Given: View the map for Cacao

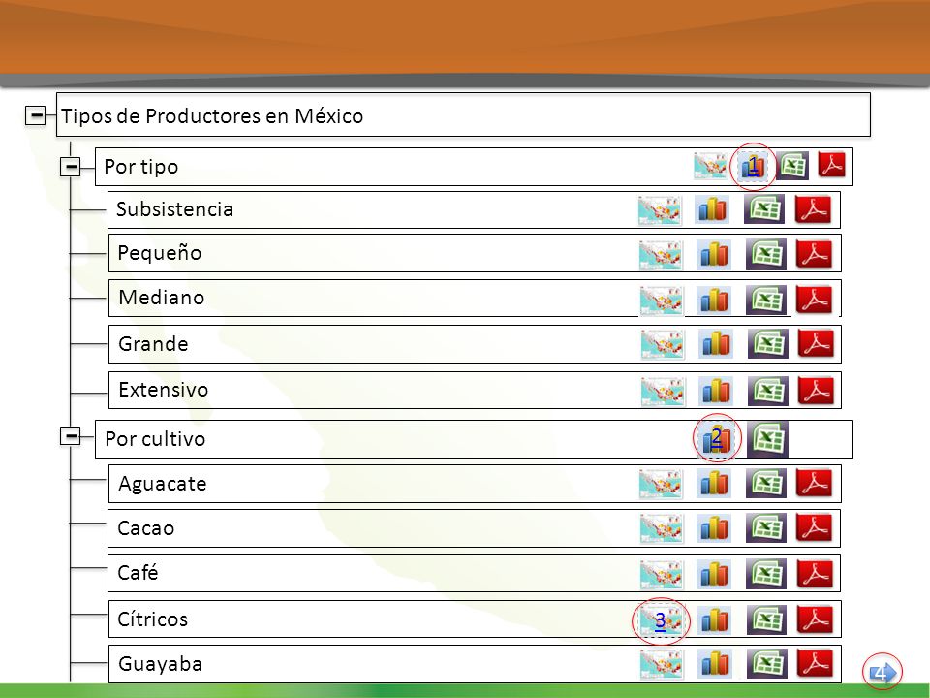Looking at the screenshot, I should (662, 529).
